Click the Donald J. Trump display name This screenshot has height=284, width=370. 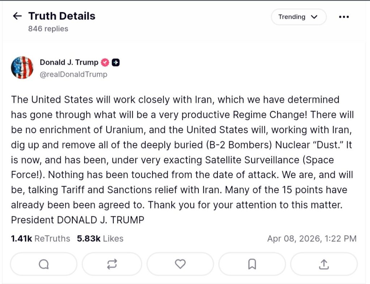coord(69,62)
